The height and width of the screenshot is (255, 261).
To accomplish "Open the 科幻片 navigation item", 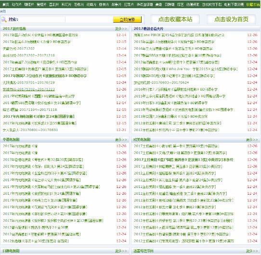I will coord(66,4).
